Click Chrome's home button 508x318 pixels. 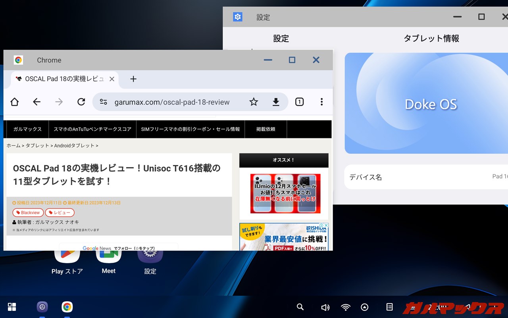click(15, 102)
